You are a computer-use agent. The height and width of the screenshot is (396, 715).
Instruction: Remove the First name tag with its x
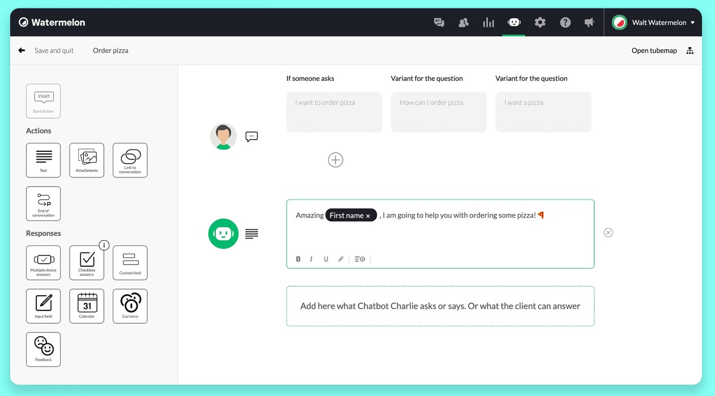[368, 216]
